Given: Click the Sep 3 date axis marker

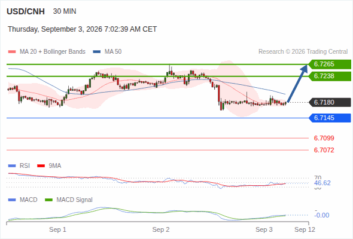Looking at the screenshot, I should click(x=264, y=229).
